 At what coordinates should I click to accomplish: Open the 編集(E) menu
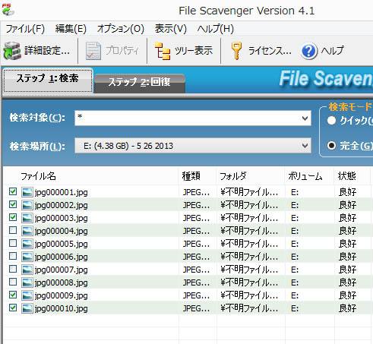tap(71, 29)
